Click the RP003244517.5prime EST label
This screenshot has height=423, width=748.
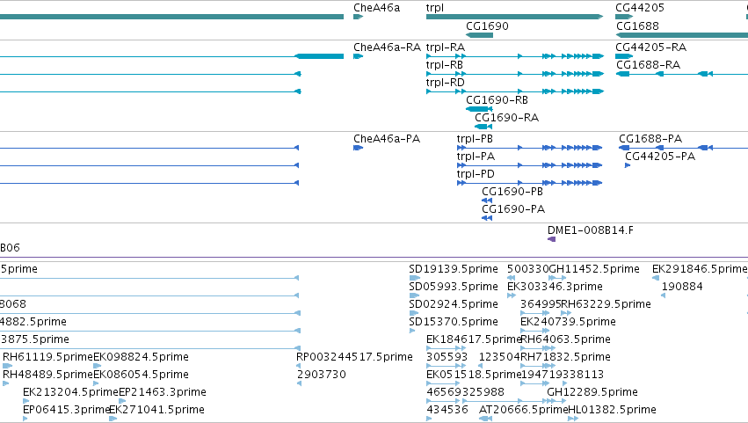click(x=354, y=357)
